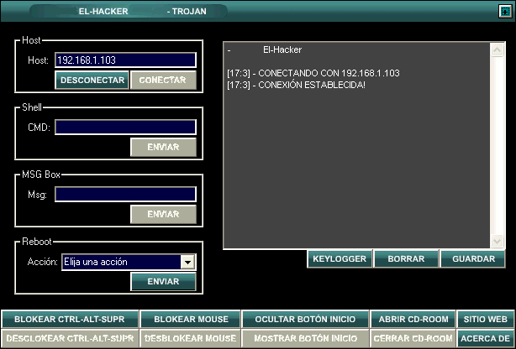Click ENVIAR in the Reboot section
Image resolution: width=516 pixels, height=349 pixels.
tap(163, 282)
